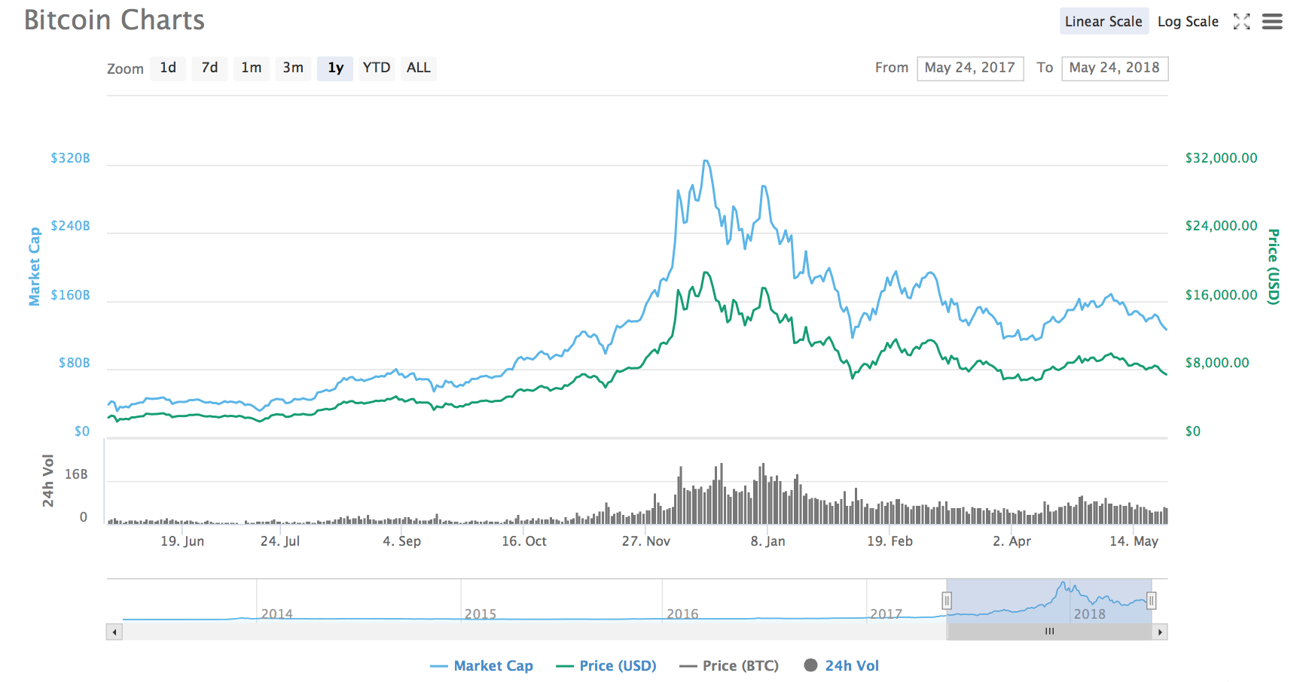Grab the right navigator range handle
Image resolution: width=1303 pixels, height=682 pixels.
pyautogui.click(x=1151, y=601)
